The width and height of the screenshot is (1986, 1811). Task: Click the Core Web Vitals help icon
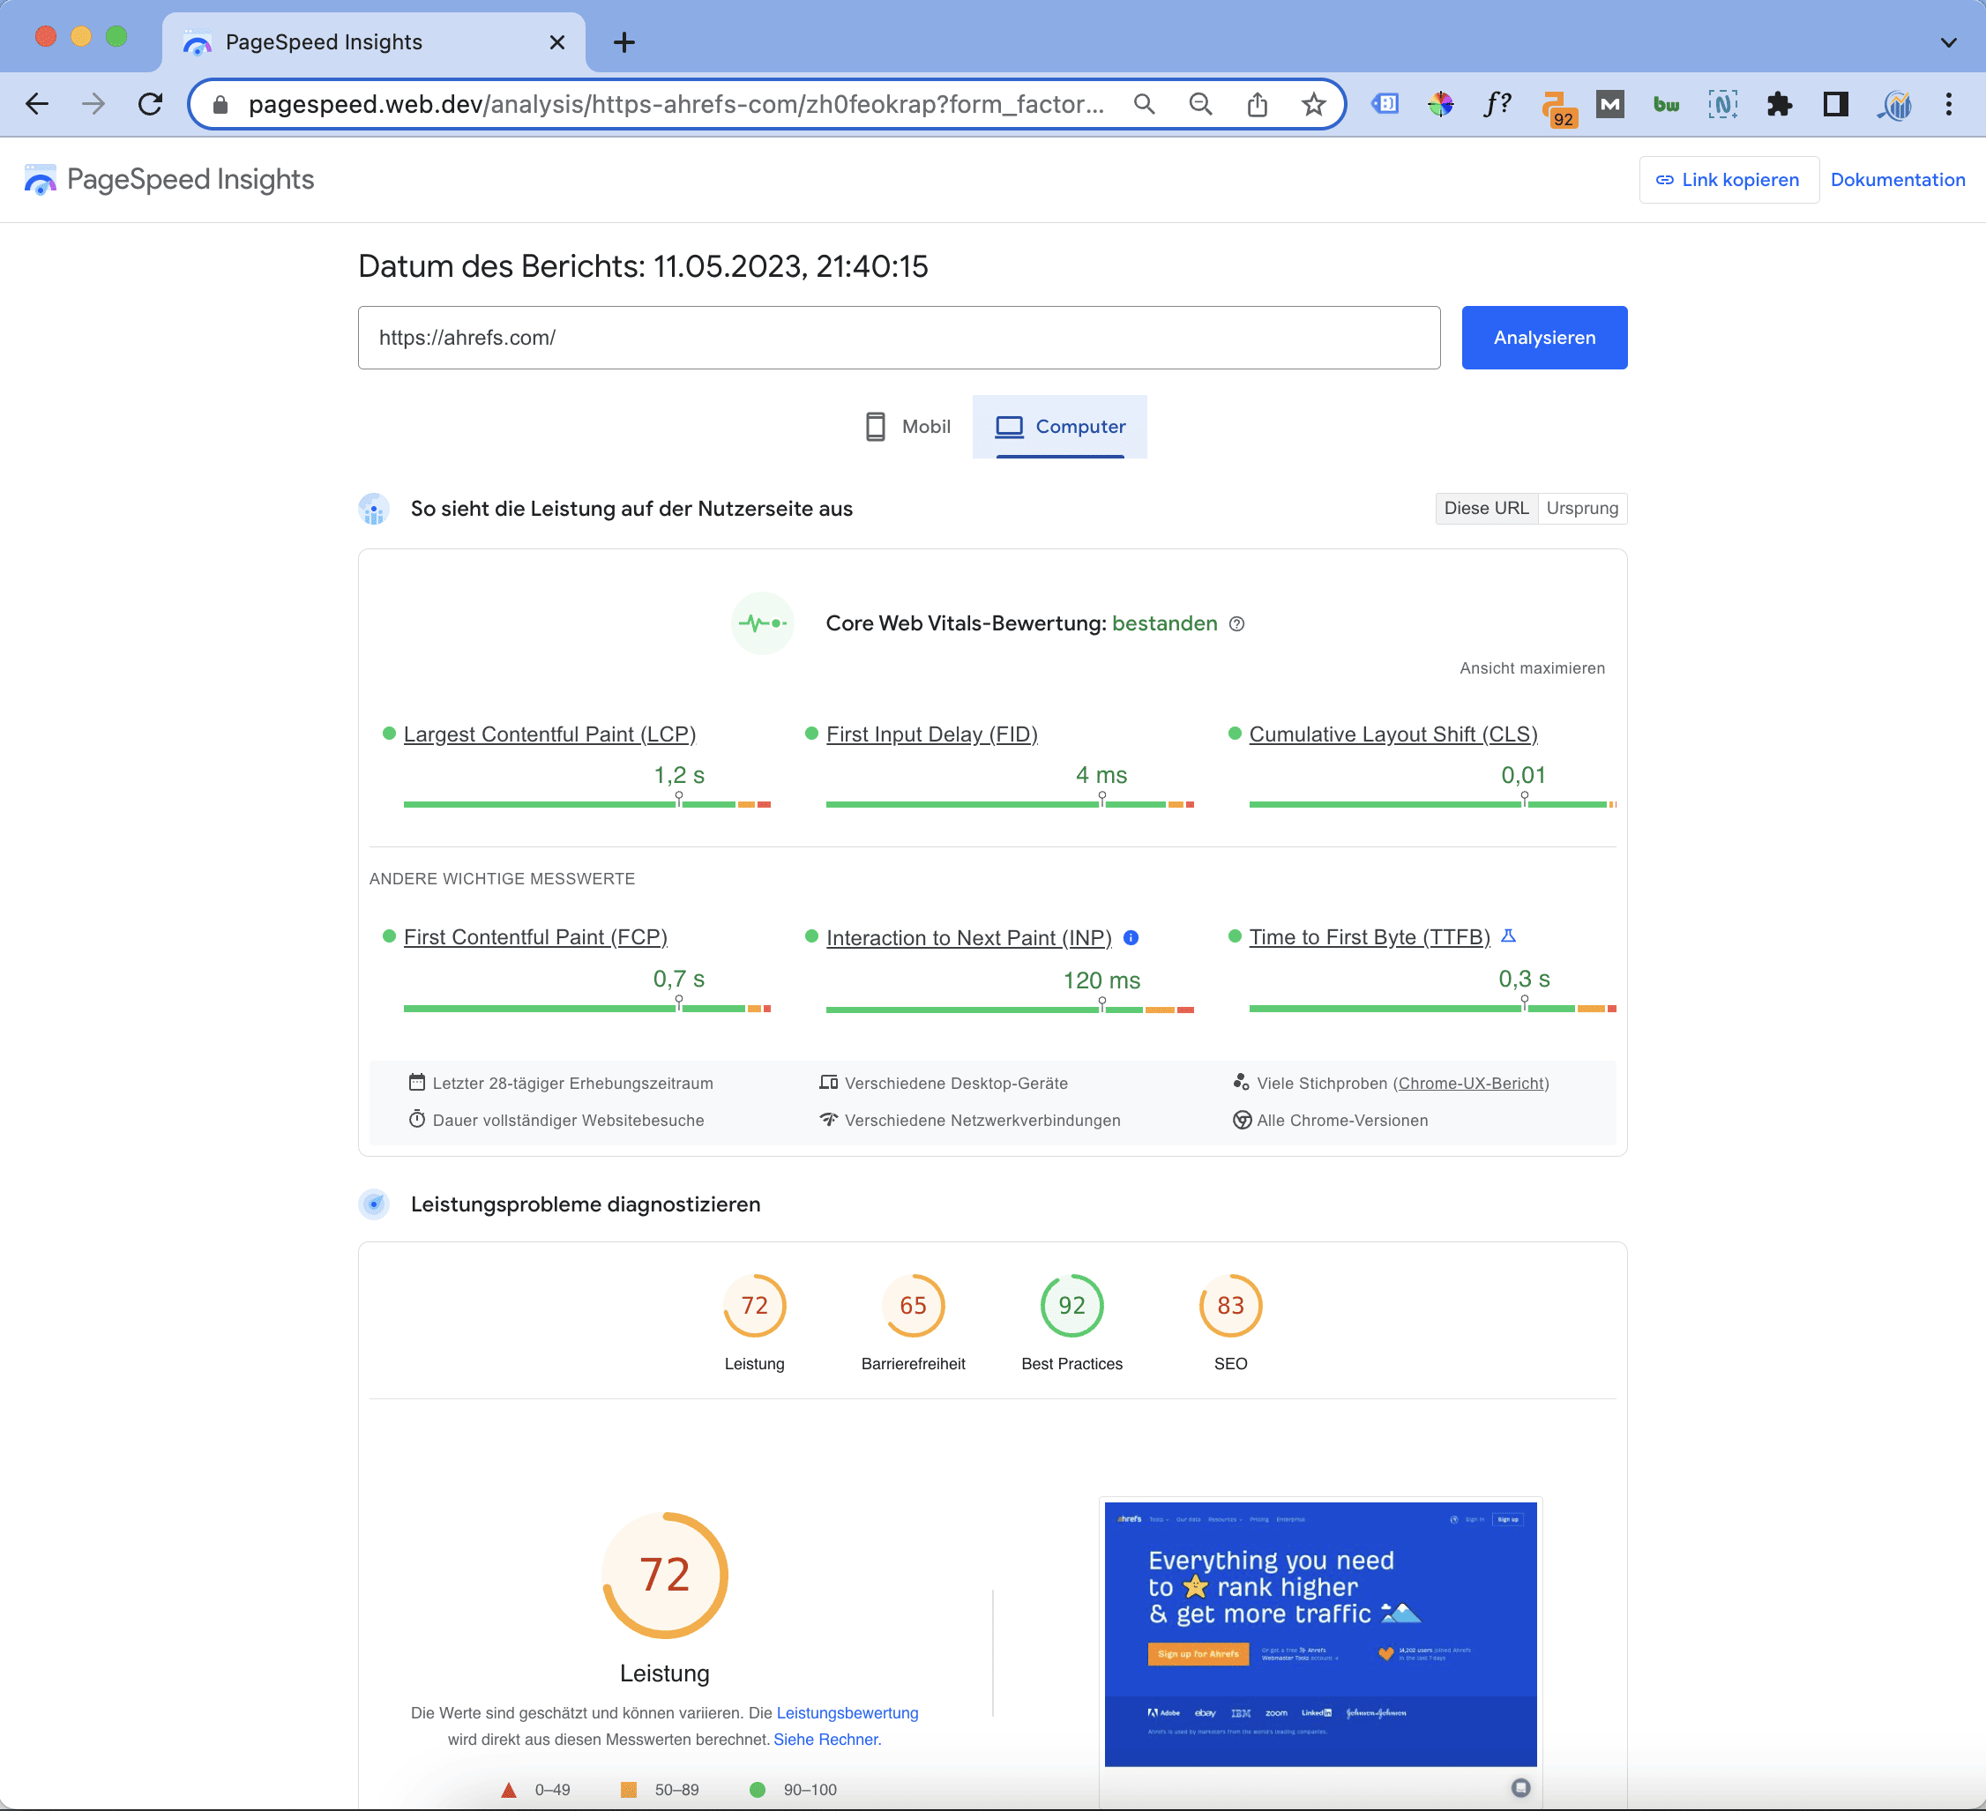tap(1236, 623)
